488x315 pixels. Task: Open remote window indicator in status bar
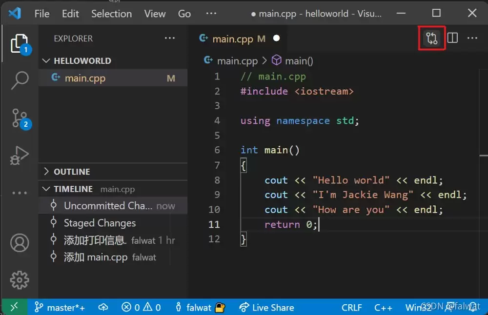pyautogui.click(x=14, y=307)
